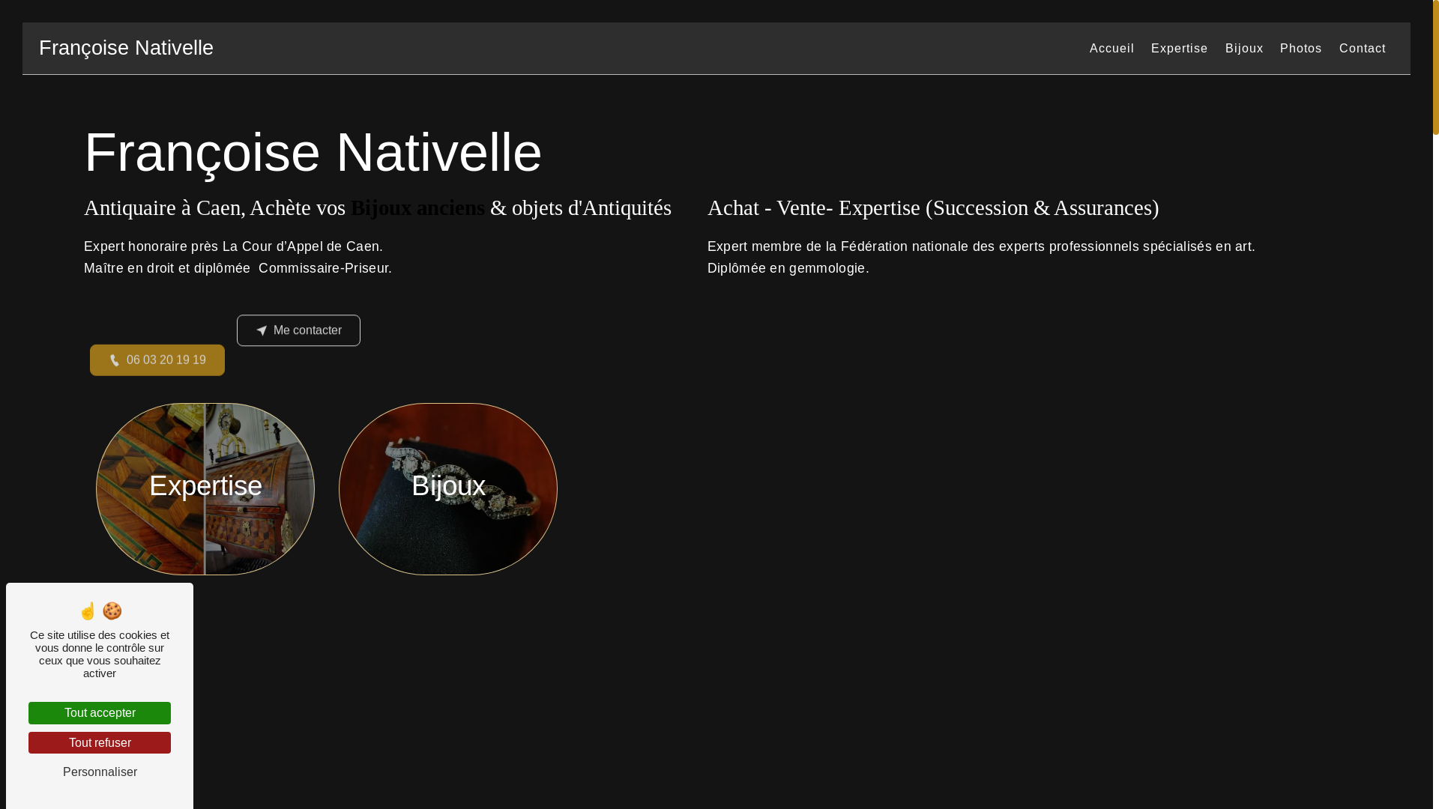This screenshot has width=1439, height=809.
Task: Click the cookie emoji icon
Action: pos(112,611)
